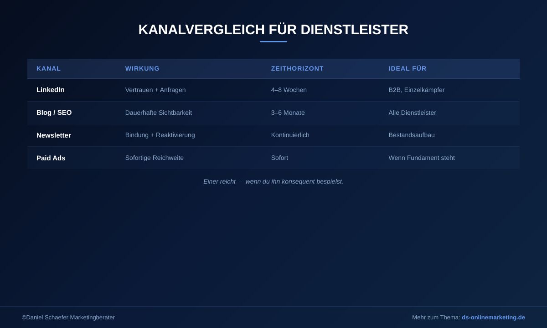This screenshot has height=328, width=547.
Task: Click the B2B, Einzelkämpfer cell
Action: 417,90
